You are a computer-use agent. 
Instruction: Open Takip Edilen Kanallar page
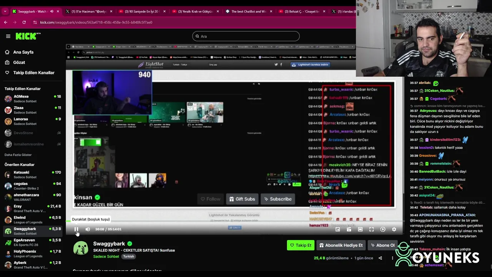pyautogui.click(x=34, y=73)
